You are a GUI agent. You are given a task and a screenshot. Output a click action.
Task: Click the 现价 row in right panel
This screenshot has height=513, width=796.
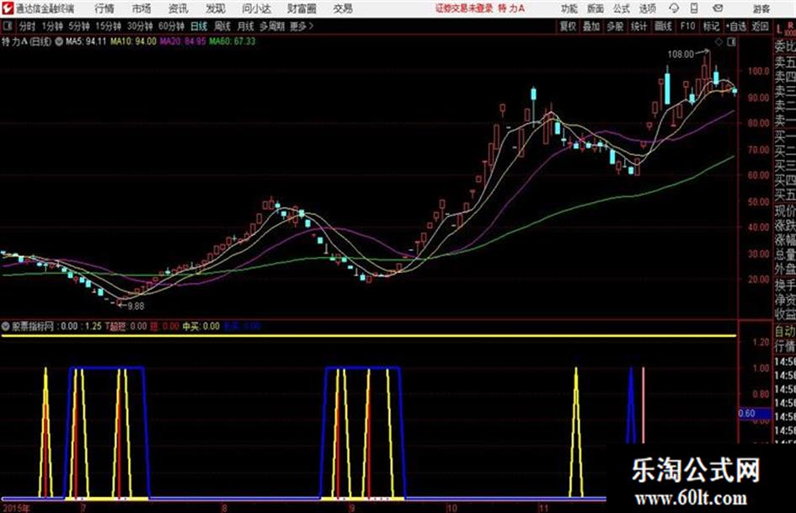785,211
